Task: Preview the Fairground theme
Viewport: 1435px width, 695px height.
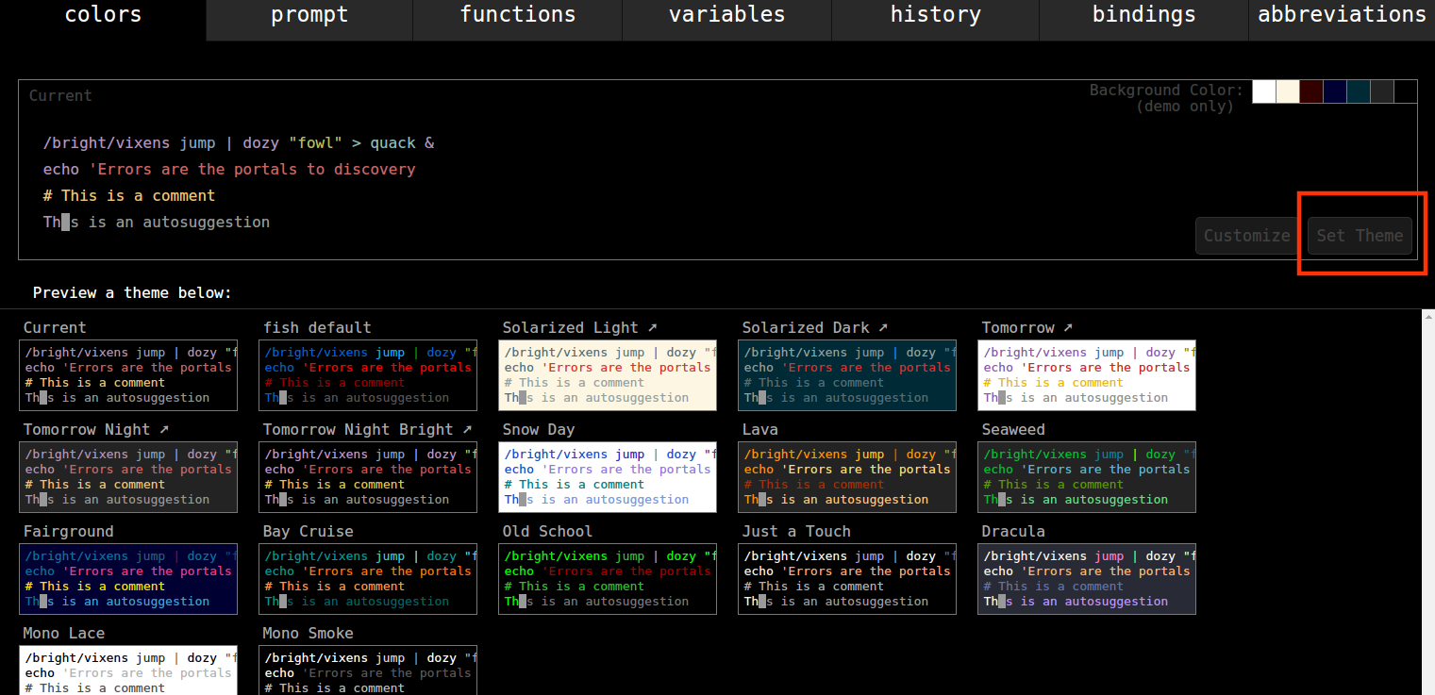Action: (x=128, y=579)
